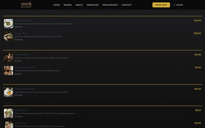This screenshot has height=128, width=205.
Task: Open the Spring Rolls photo
Action: [8, 113]
